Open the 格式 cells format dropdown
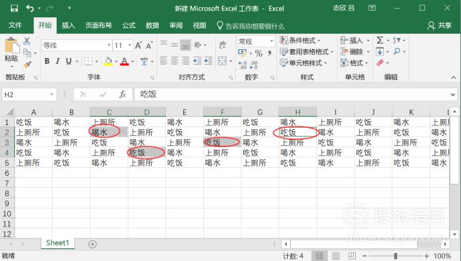Screen dimensions: 461x261 (x=354, y=63)
